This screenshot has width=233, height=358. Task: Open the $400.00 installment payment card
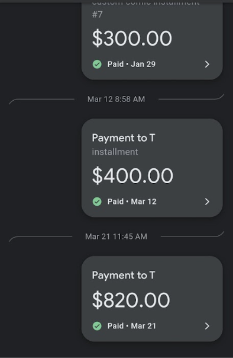coord(152,168)
